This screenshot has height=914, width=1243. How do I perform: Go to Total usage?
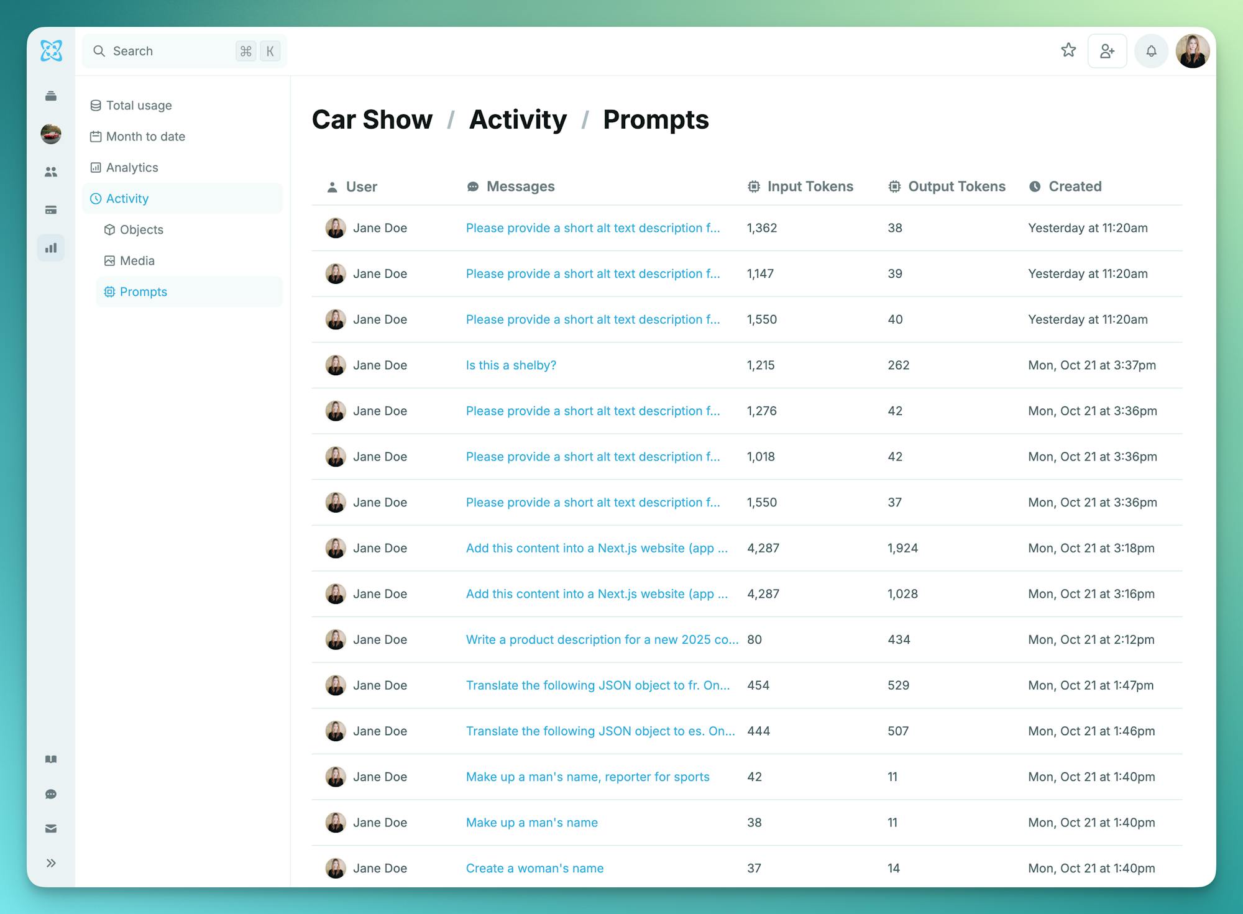(x=139, y=106)
